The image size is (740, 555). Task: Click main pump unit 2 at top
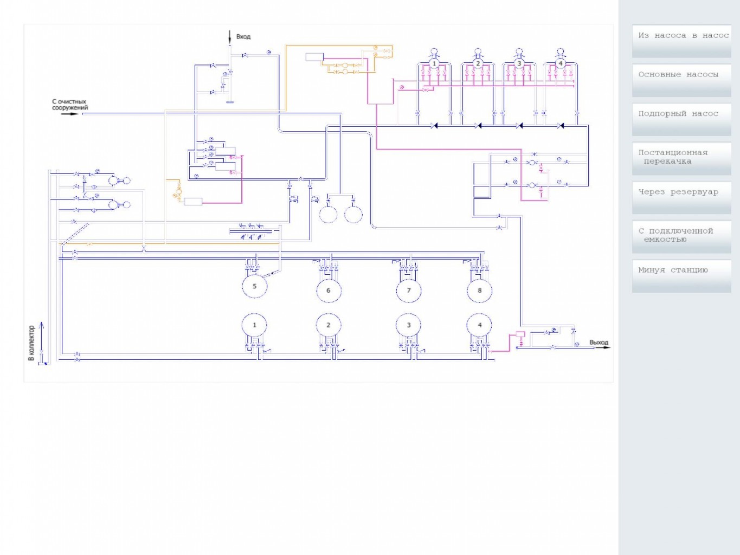(478, 63)
